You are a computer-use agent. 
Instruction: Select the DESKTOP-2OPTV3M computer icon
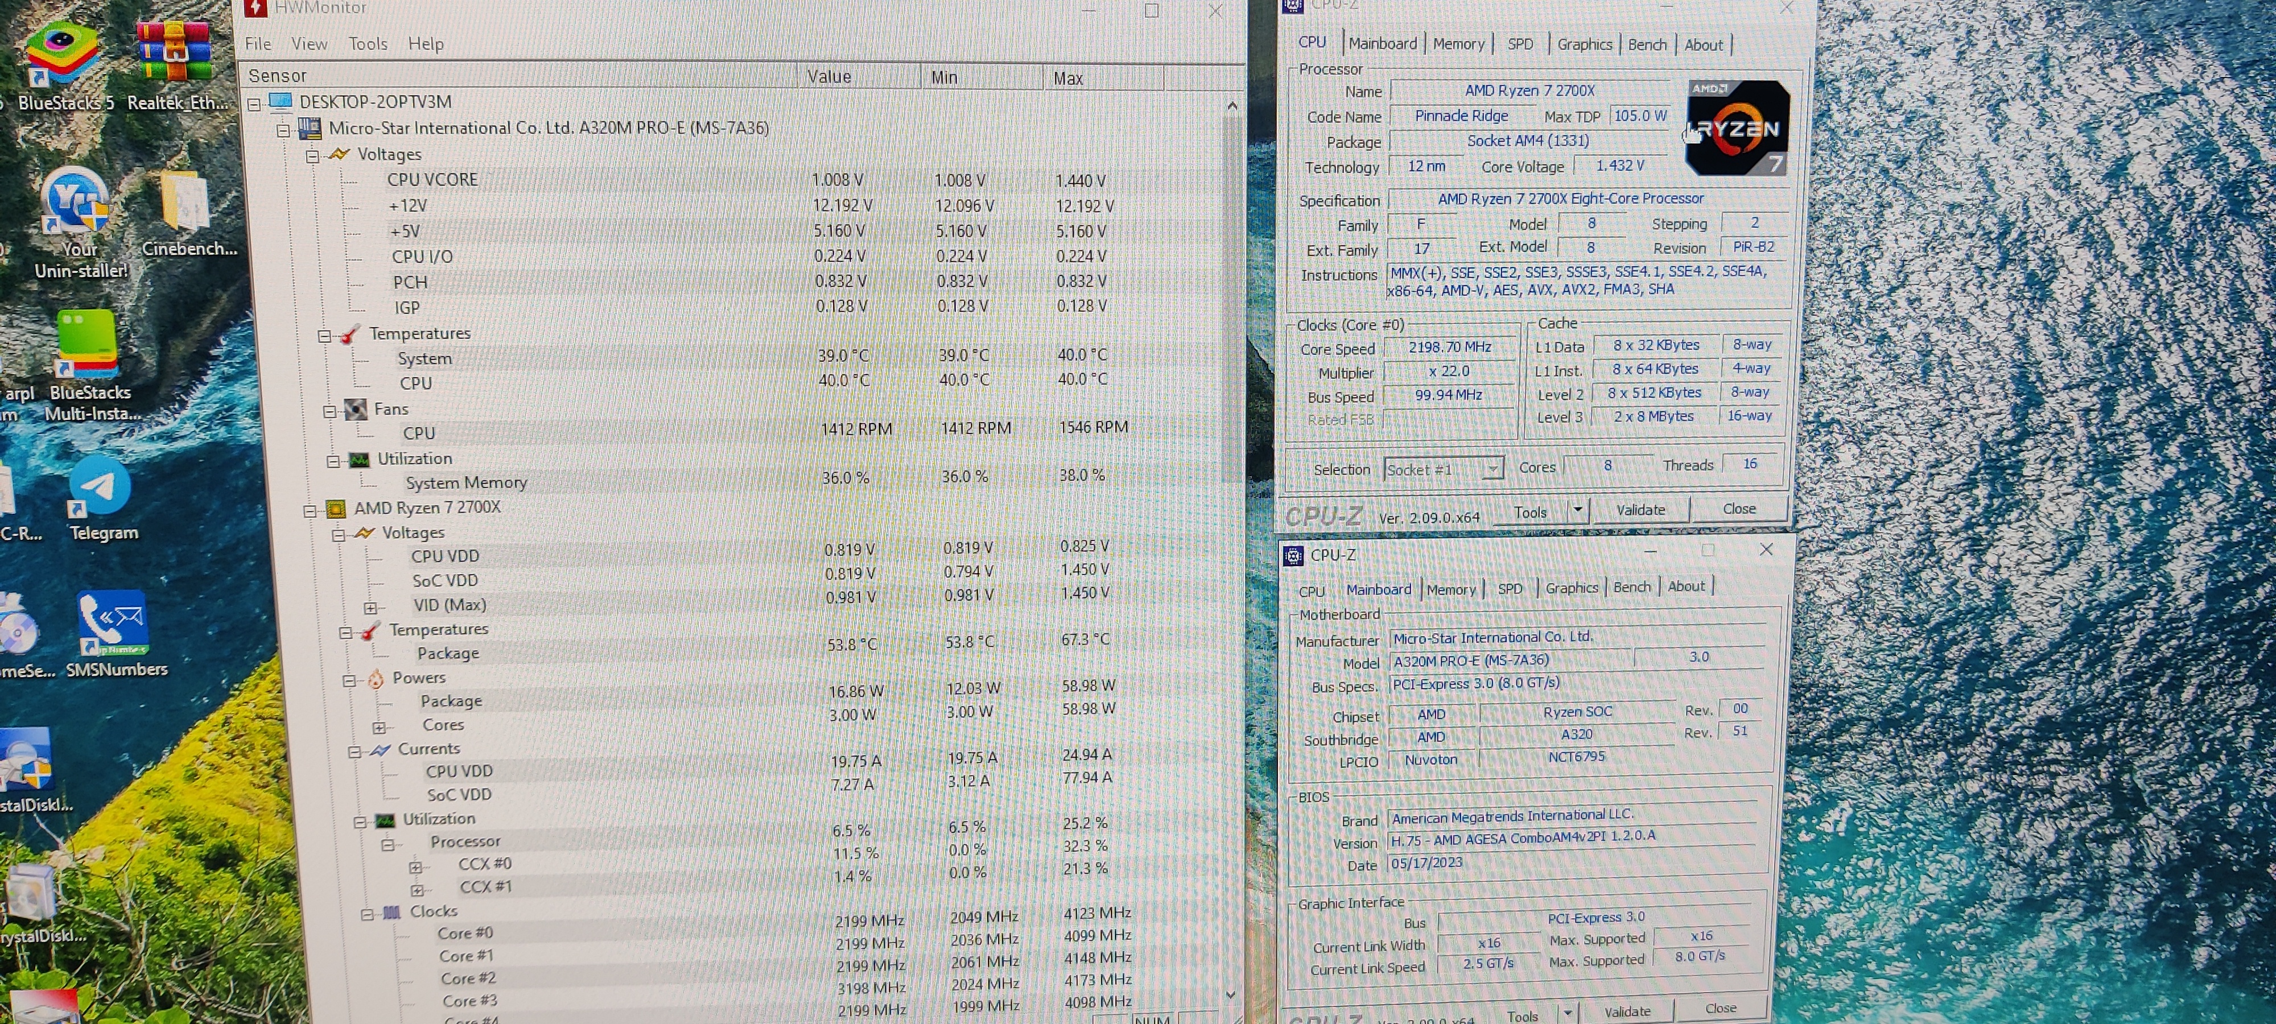[x=280, y=102]
